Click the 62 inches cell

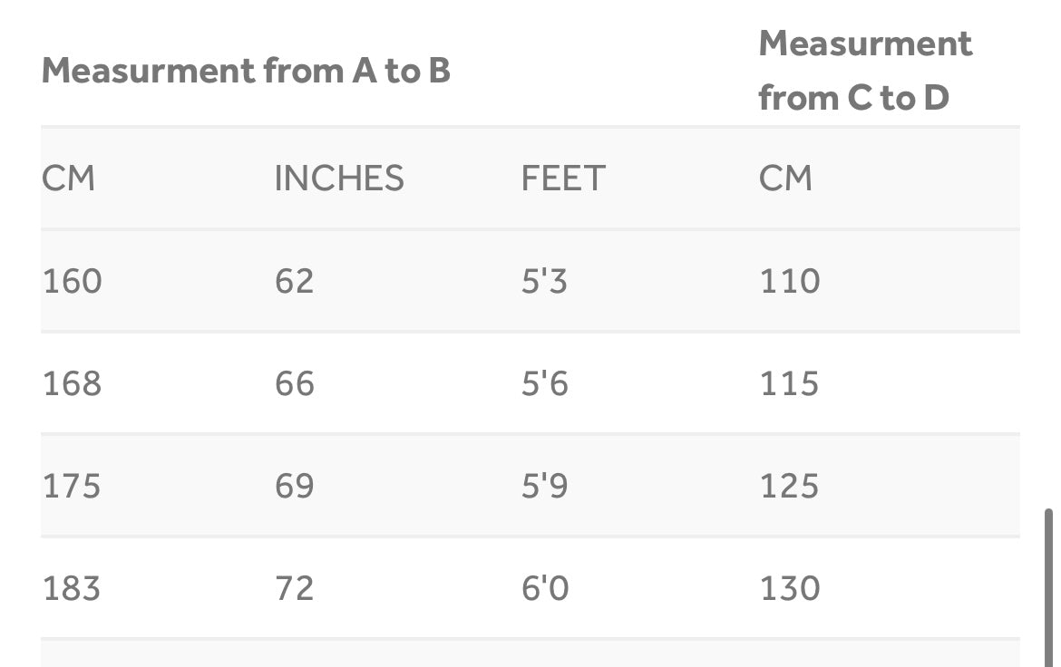click(295, 281)
